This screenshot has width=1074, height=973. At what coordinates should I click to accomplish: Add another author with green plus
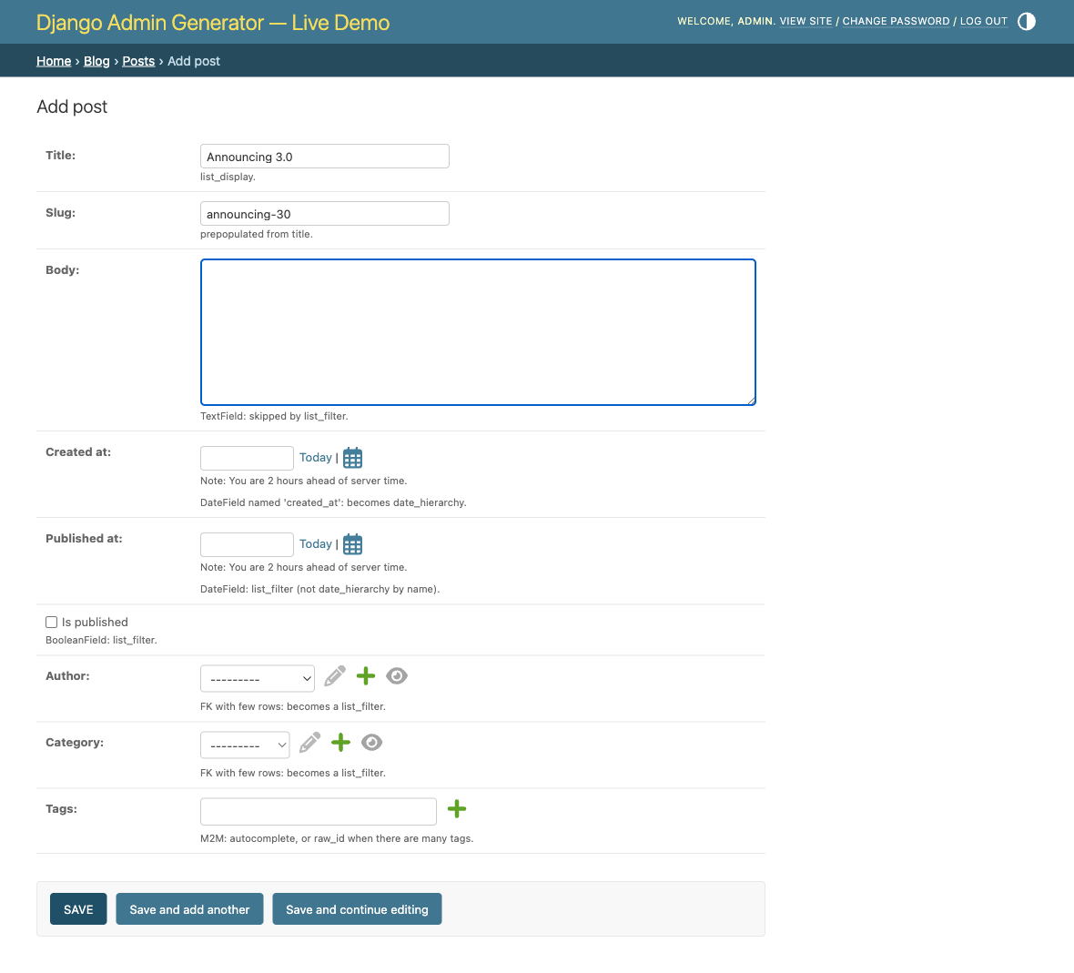point(366,676)
